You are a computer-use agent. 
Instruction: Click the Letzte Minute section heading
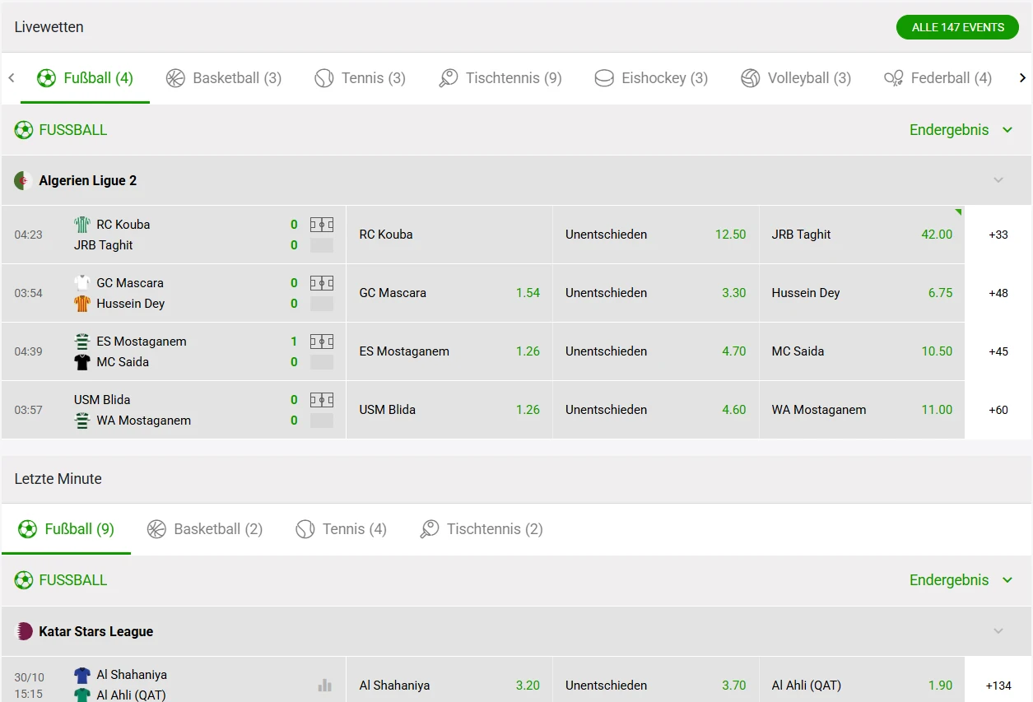click(58, 479)
